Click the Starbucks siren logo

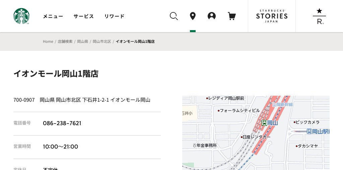click(x=21, y=16)
